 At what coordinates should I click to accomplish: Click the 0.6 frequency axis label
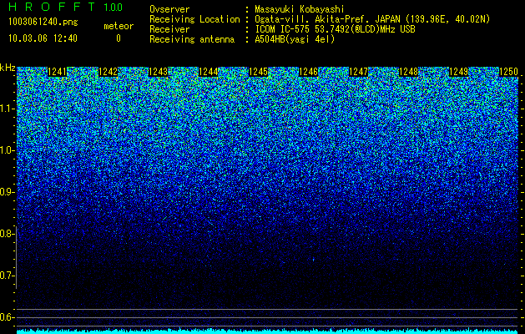[7, 317]
